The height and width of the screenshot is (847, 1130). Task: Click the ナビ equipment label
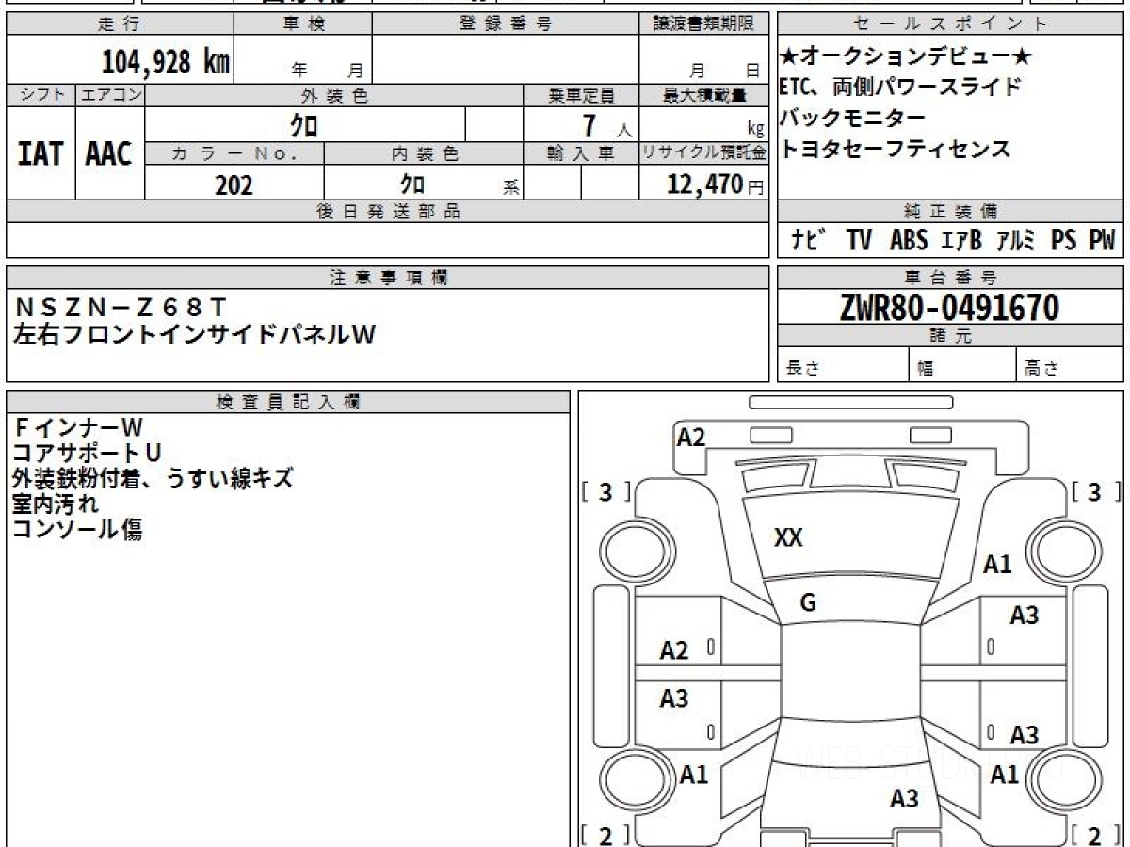pos(809,241)
